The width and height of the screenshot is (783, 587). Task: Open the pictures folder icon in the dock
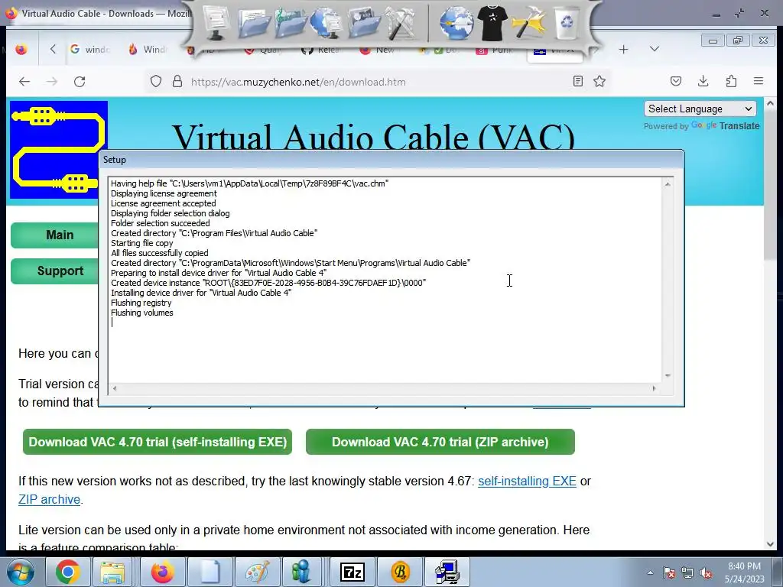pos(363,22)
